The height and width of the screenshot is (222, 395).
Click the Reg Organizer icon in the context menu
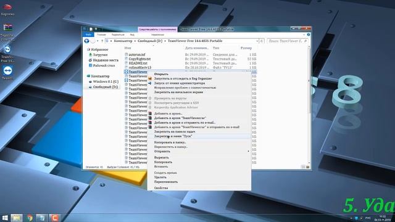(x=150, y=78)
